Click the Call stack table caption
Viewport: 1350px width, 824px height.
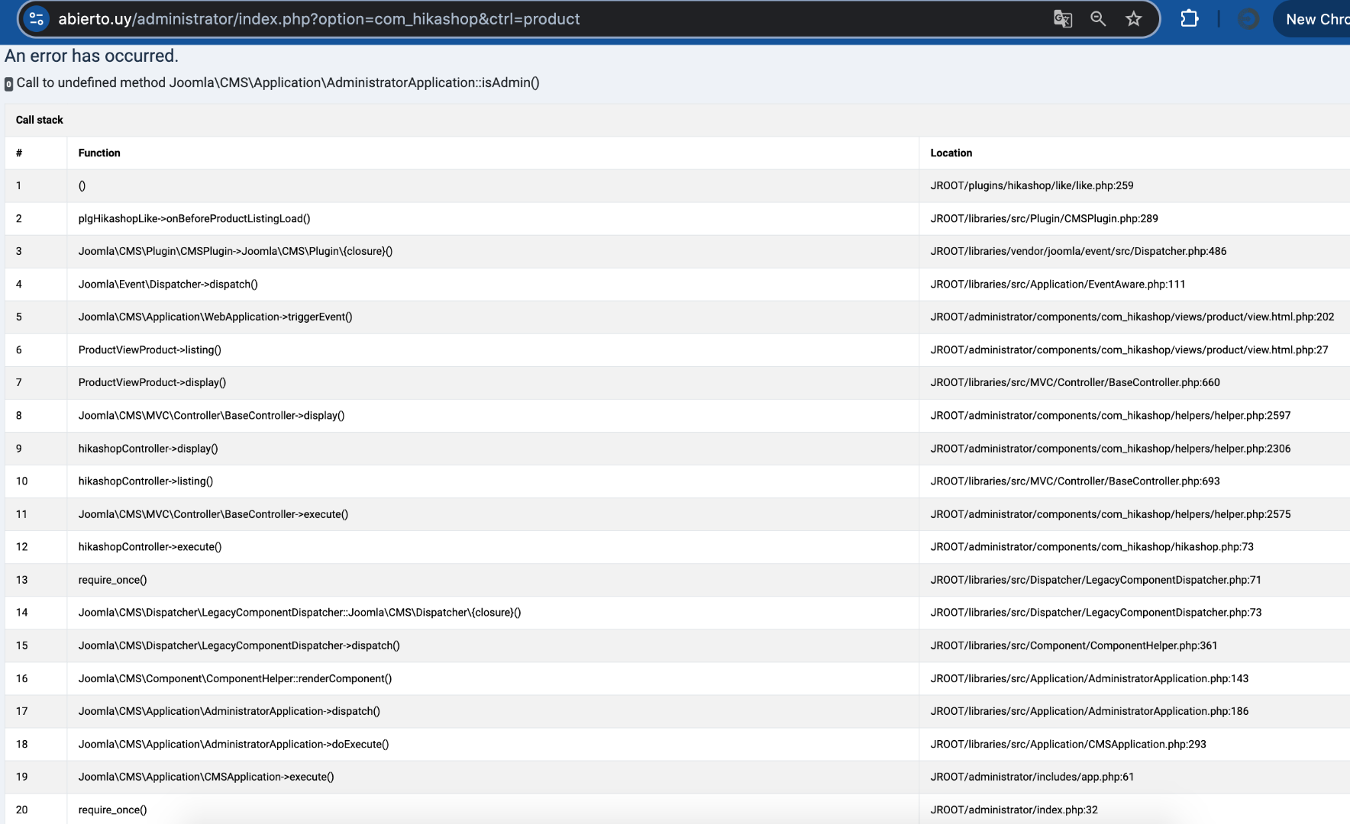pos(40,120)
